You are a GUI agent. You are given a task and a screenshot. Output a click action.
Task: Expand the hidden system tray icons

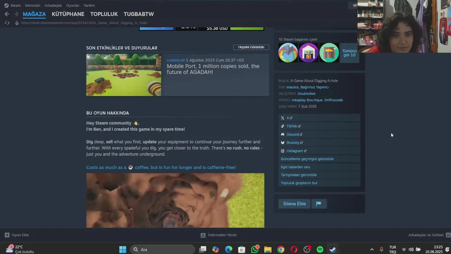coord(372,249)
